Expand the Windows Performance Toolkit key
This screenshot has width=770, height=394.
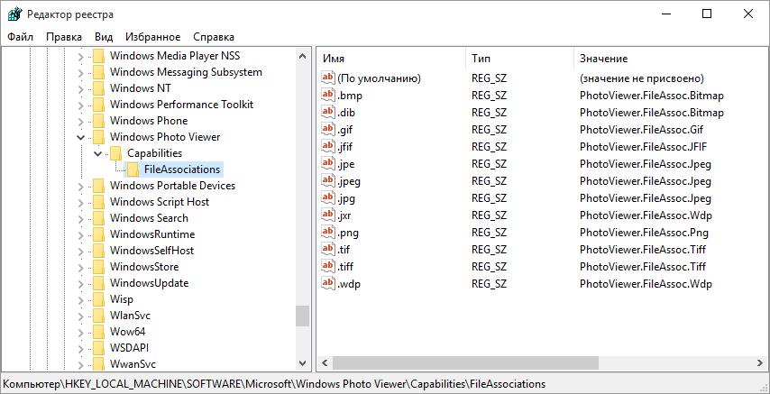[81, 105]
